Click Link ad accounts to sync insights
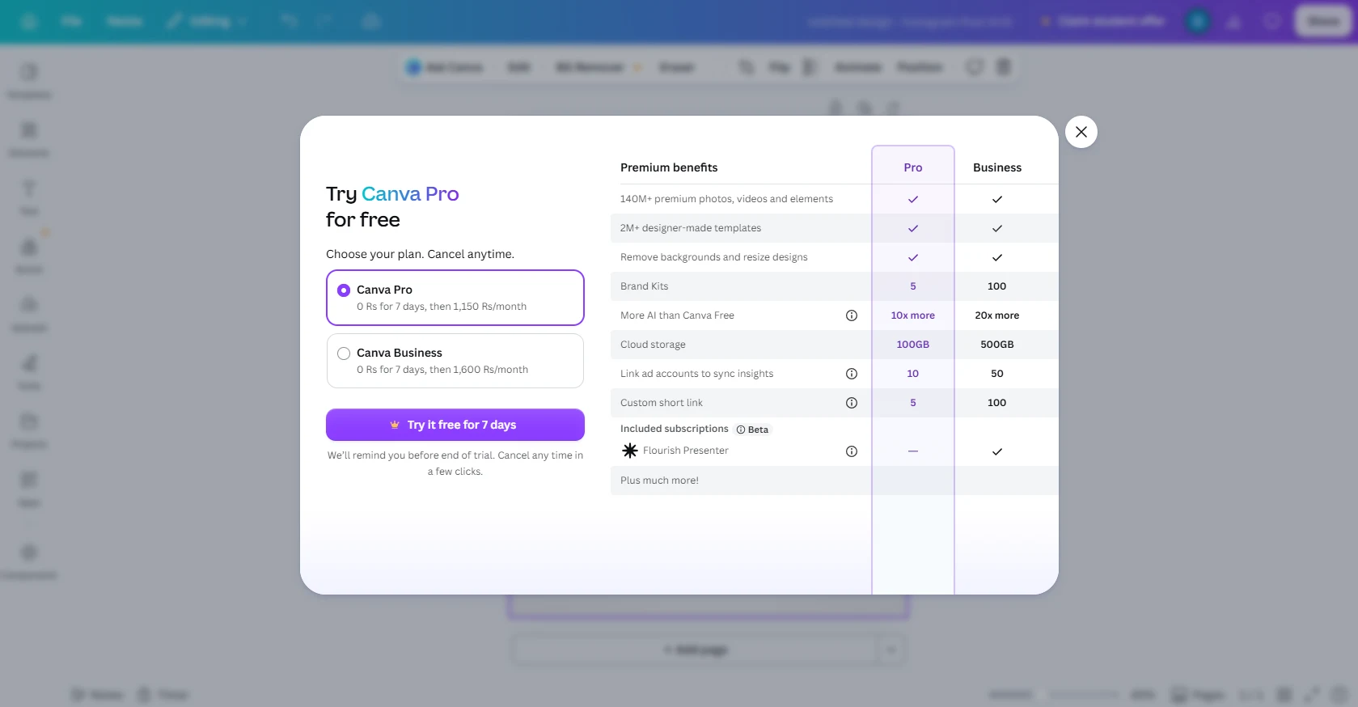 click(x=696, y=374)
